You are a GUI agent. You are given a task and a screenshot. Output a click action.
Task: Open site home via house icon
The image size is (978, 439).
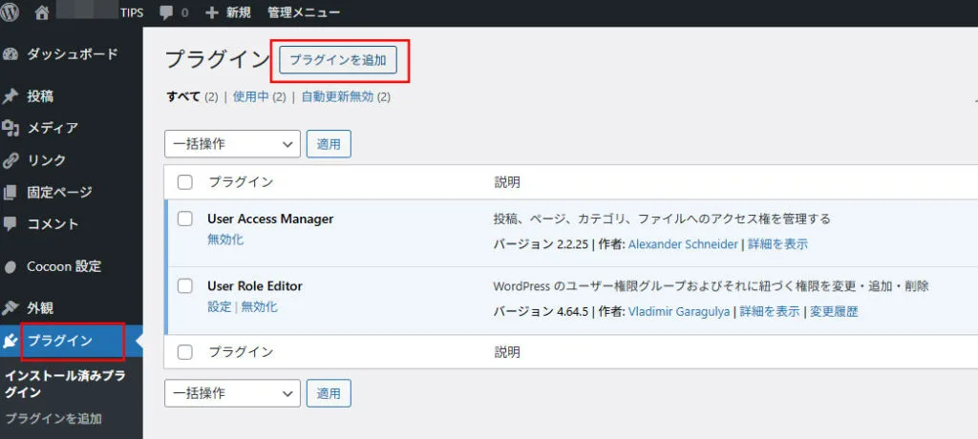click(42, 13)
